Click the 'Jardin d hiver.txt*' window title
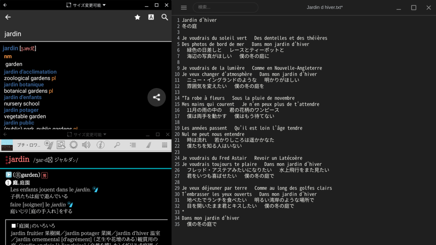Viewport: 436px width, 245px height. [x=324, y=7]
